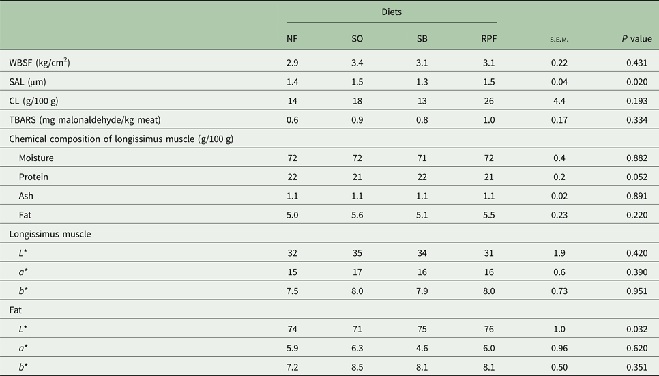The height and width of the screenshot is (376, 659).
Task: Click the SAL P value 0.020
Action: click(x=636, y=82)
